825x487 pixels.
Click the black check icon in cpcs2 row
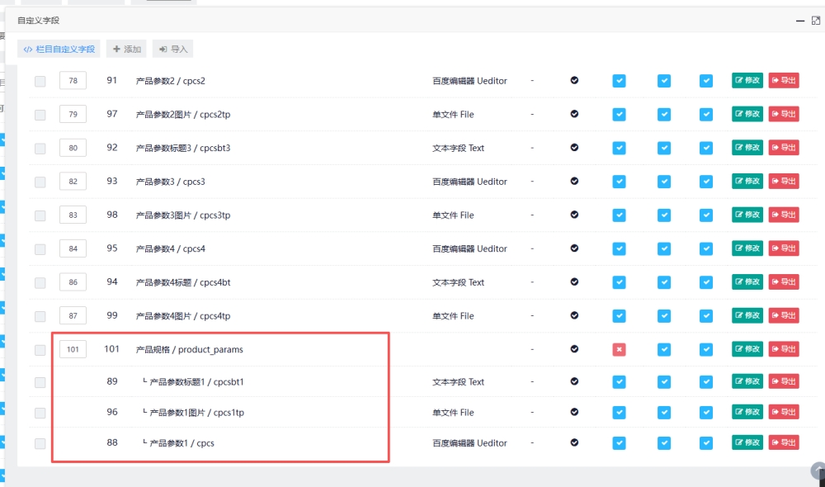(574, 81)
